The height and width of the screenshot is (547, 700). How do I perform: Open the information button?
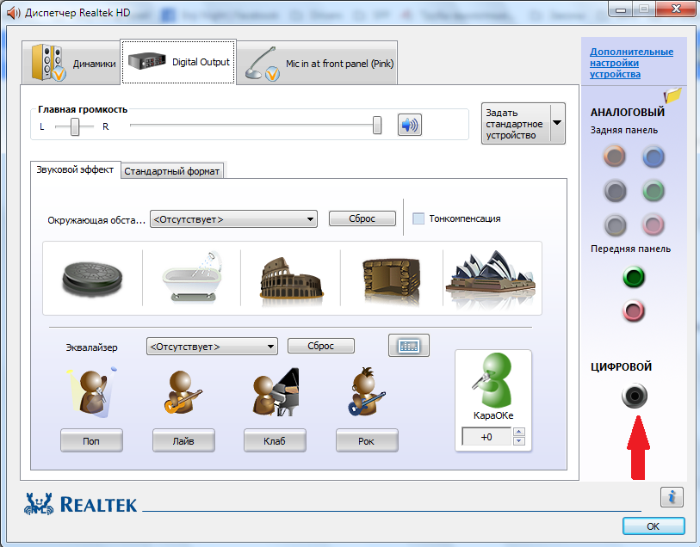coord(672,496)
